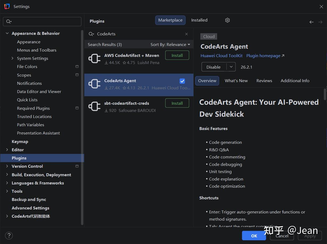Screen dimensions: 327x244
Task: Click the AWS CodeArtifact plugin icon
Action: 94,59
